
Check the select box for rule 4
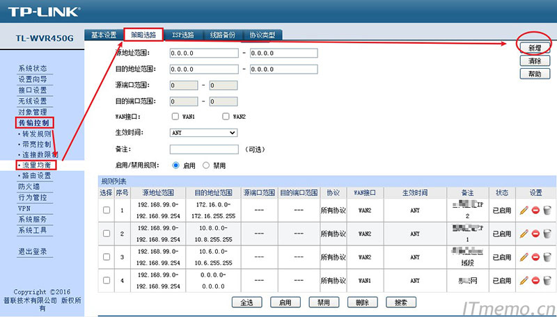coord(107,280)
